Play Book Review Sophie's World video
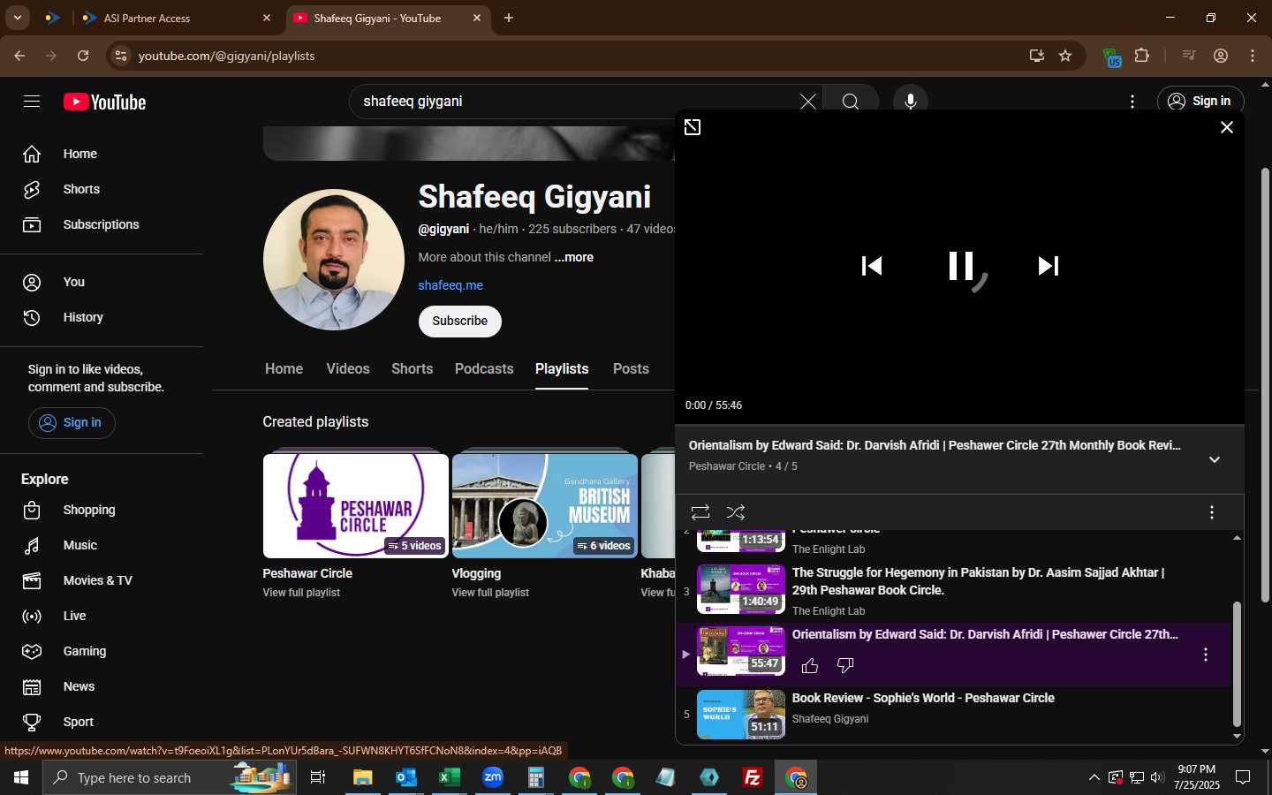Screen dimensions: 1272x795 pos(923,698)
